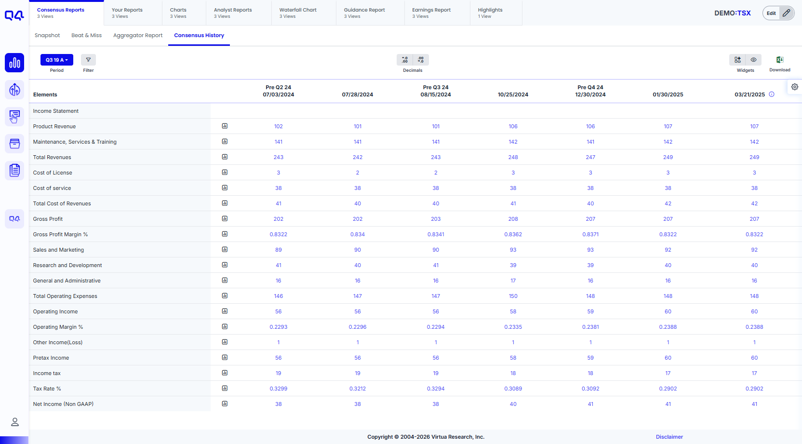Open the add Widgets icon
This screenshot has height=444, width=802.
pos(737,60)
